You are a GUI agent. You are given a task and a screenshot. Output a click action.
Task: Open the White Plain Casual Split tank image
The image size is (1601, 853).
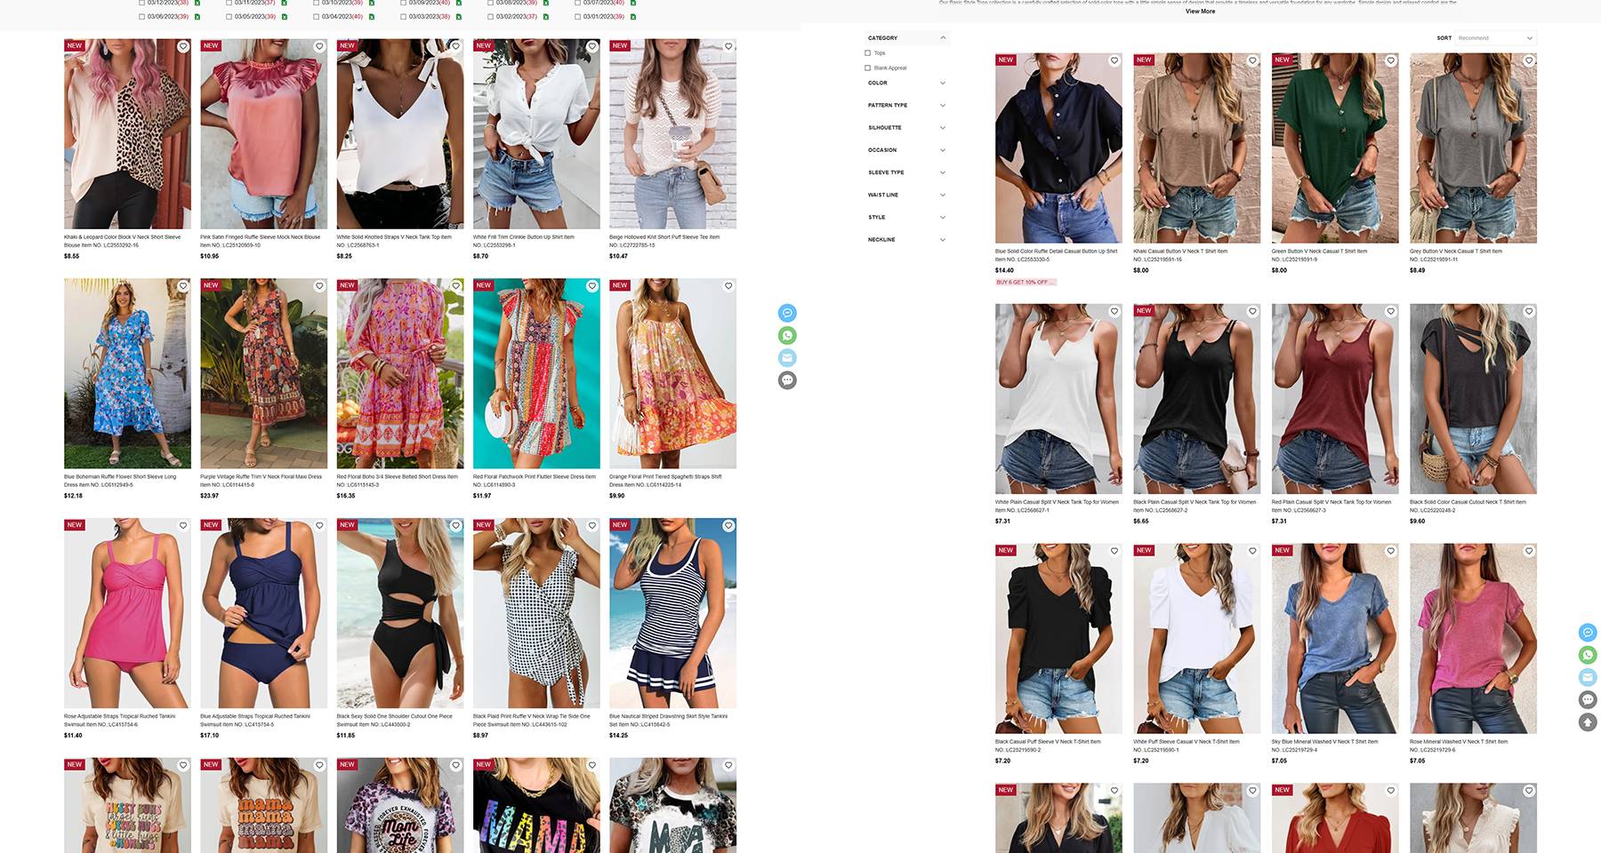coord(1058,399)
